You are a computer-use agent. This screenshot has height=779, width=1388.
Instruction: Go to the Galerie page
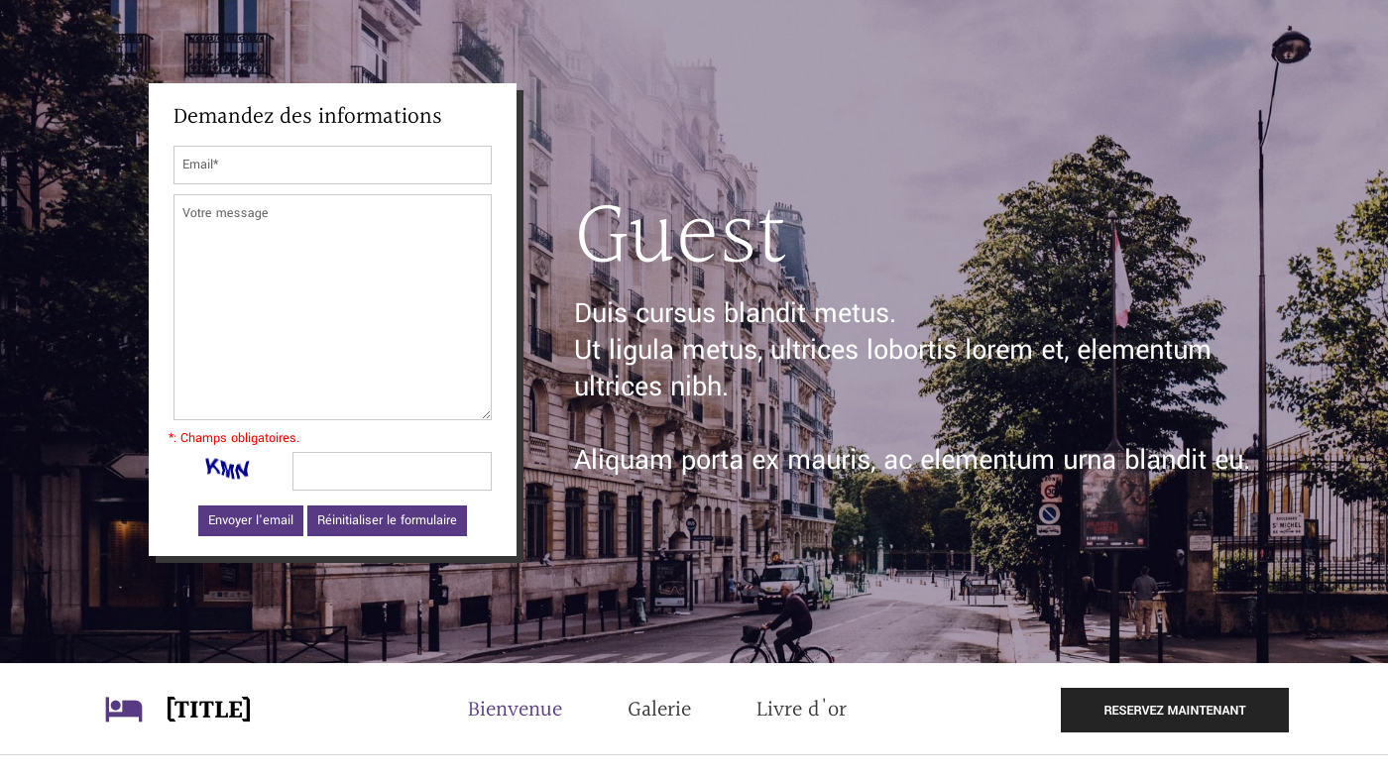(659, 710)
